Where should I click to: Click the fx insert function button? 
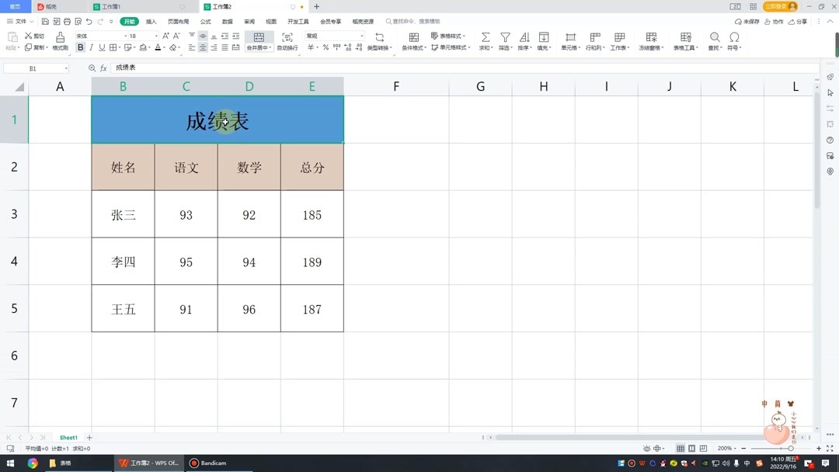pos(103,68)
